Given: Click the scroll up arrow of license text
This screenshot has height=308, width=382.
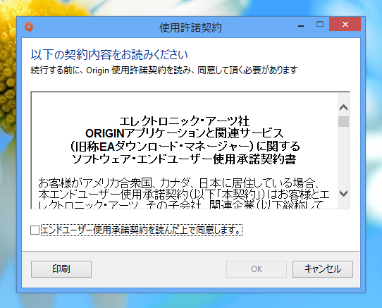Looking at the screenshot, I should [343, 107].
